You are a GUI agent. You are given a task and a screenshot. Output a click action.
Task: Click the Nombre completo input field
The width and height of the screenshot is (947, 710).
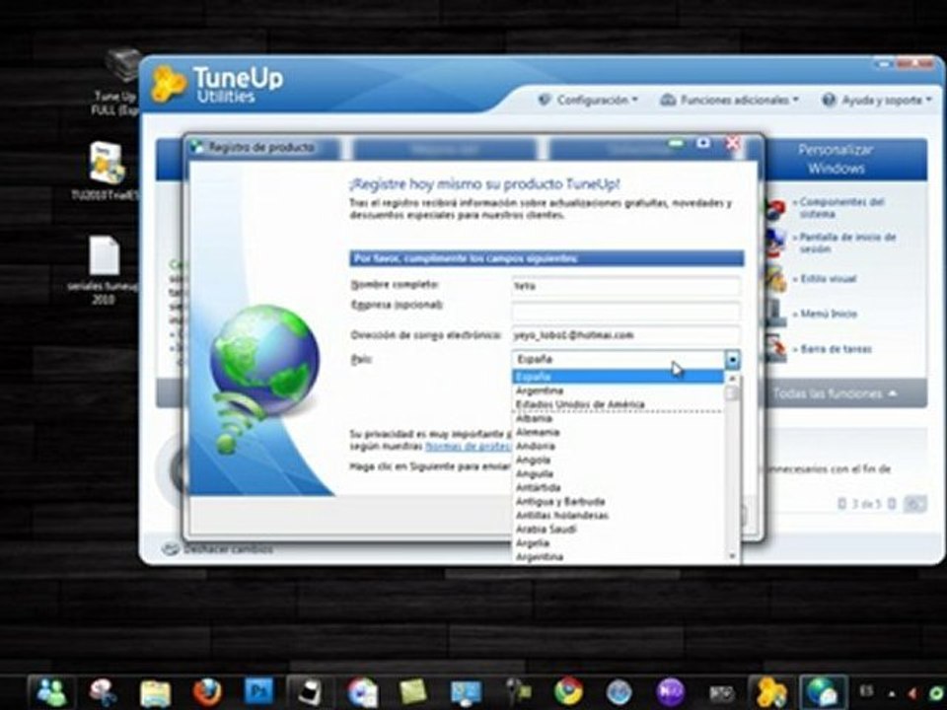pos(625,286)
